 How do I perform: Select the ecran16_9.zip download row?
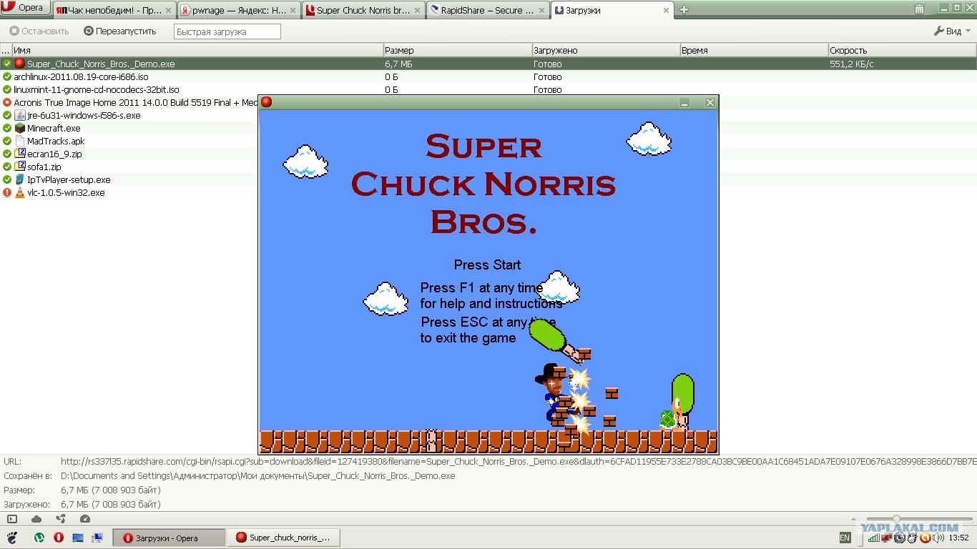129,154
